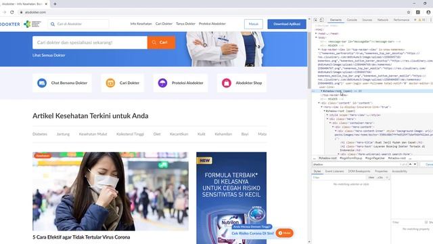Click the orange Cari search button

pos(161,42)
